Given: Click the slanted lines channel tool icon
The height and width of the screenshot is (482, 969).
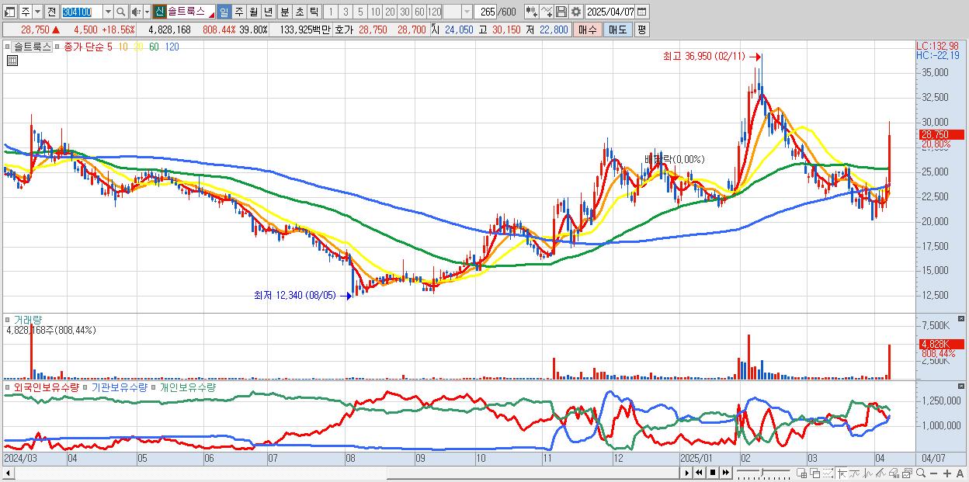Looking at the screenshot, I should point(881,473).
